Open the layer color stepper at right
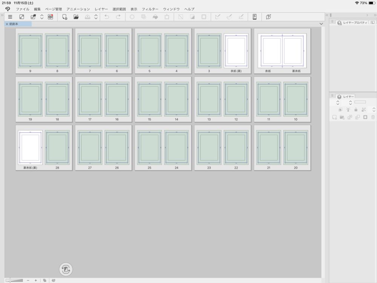 (x=374, y=110)
